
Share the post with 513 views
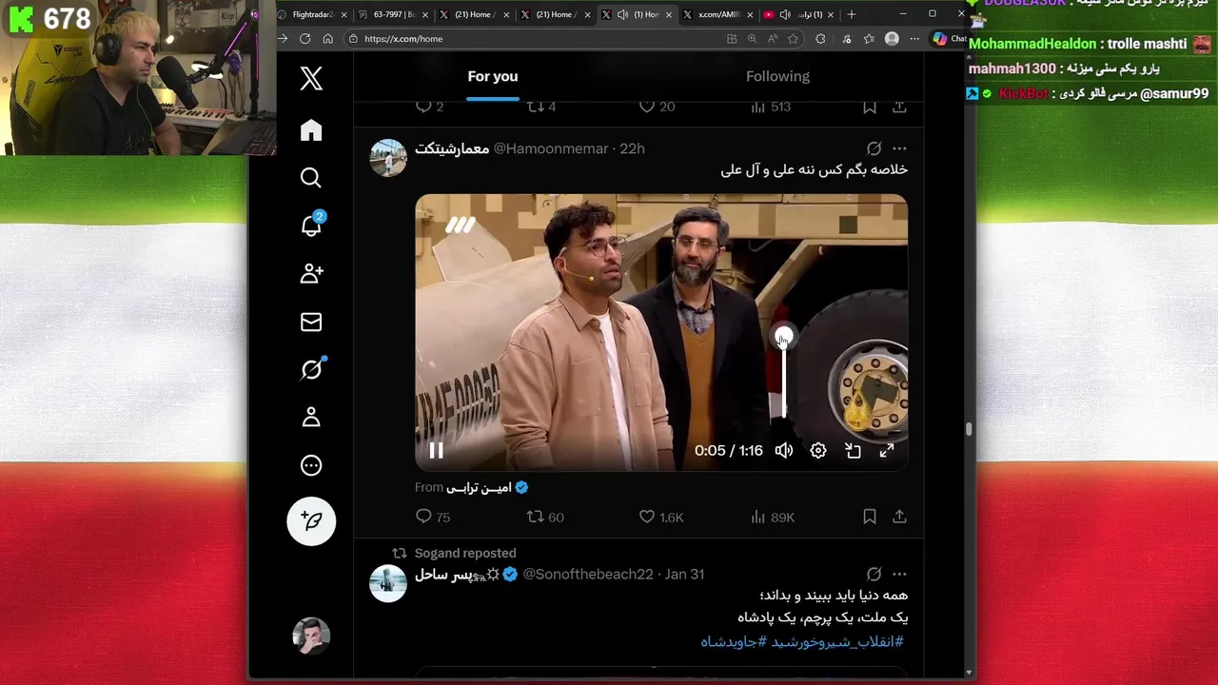point(899,107)
